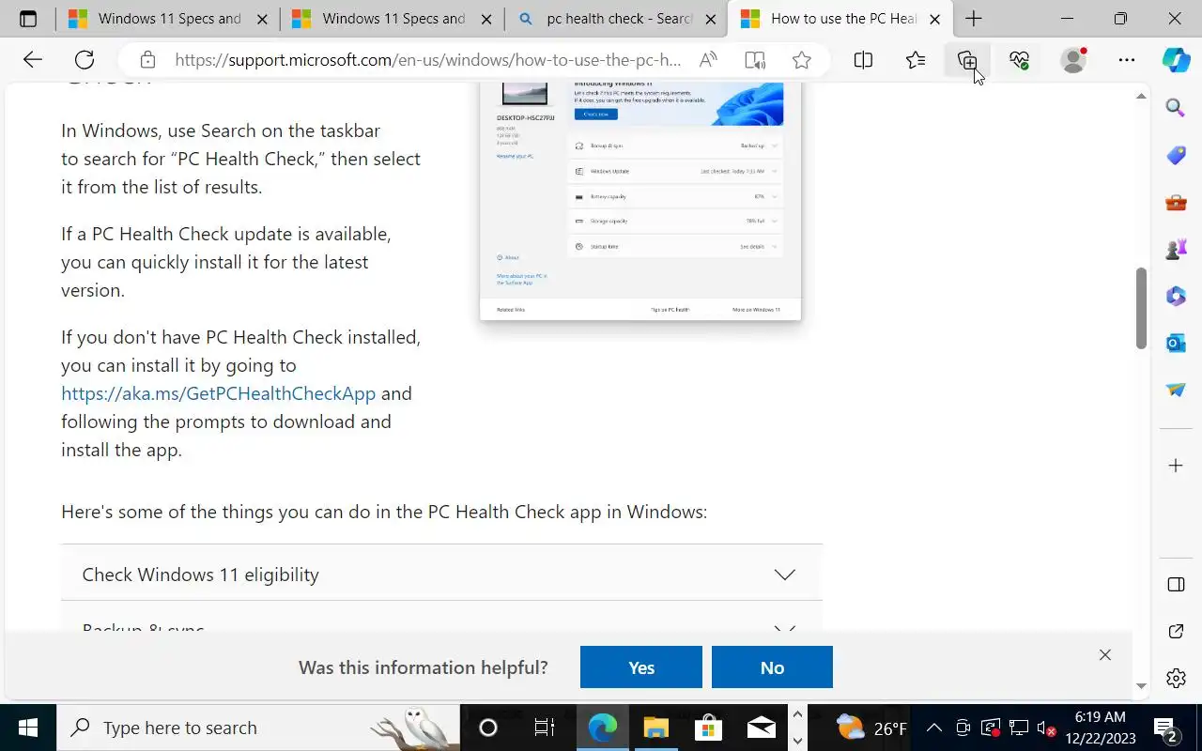Open Cortana circle on taskbar
This screenshot has width=1202, height=751.
click(488, 728)
